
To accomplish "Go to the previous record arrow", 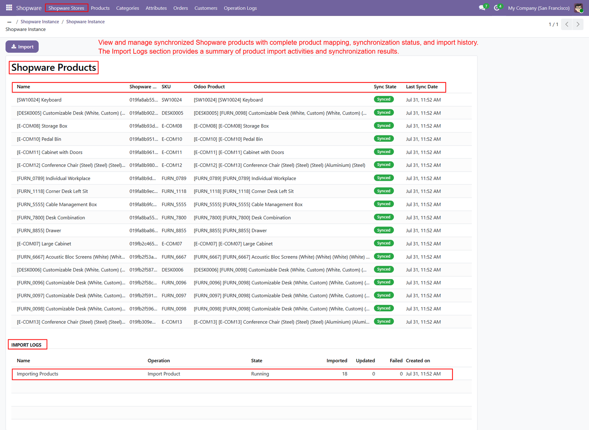I will (567, 24).
